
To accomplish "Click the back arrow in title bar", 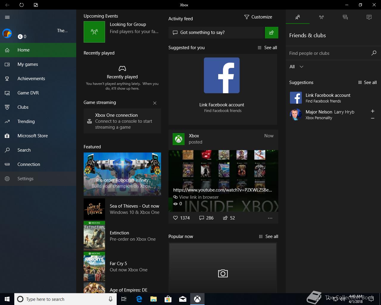I will (x=7, y=5).
